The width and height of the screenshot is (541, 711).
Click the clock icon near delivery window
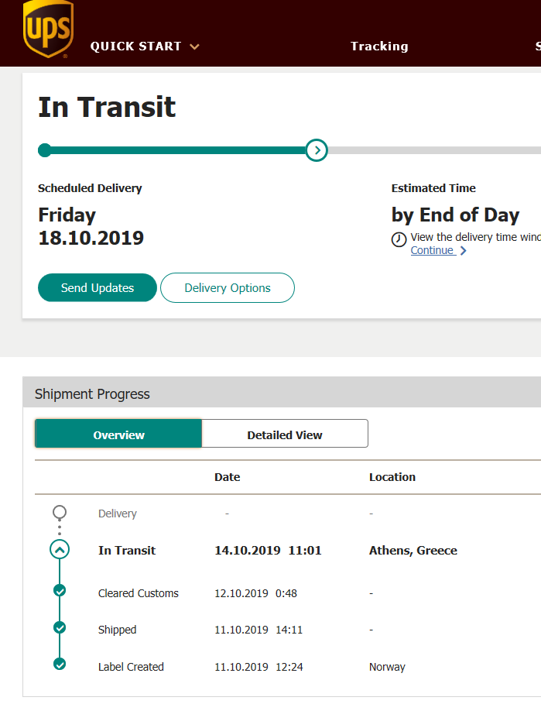click(x=399, y=239)
